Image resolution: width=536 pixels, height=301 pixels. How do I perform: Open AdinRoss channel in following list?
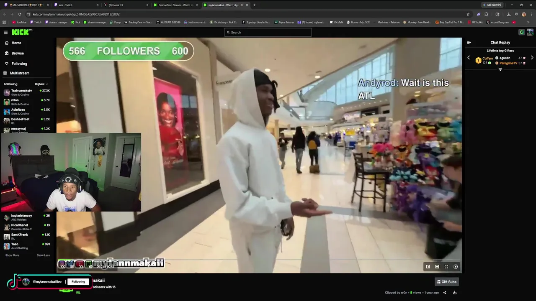(28, 111)
